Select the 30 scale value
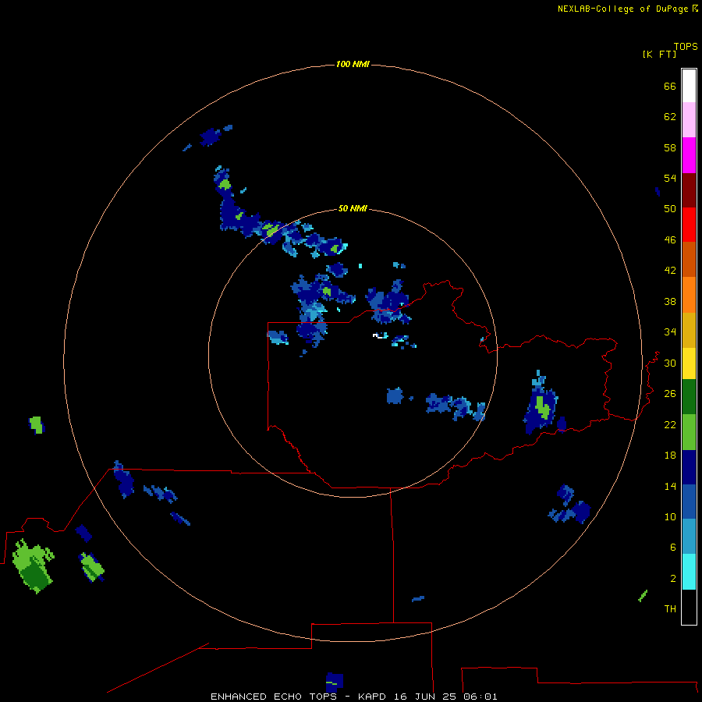This screenshot has width=702, height=702. point(670,363)
